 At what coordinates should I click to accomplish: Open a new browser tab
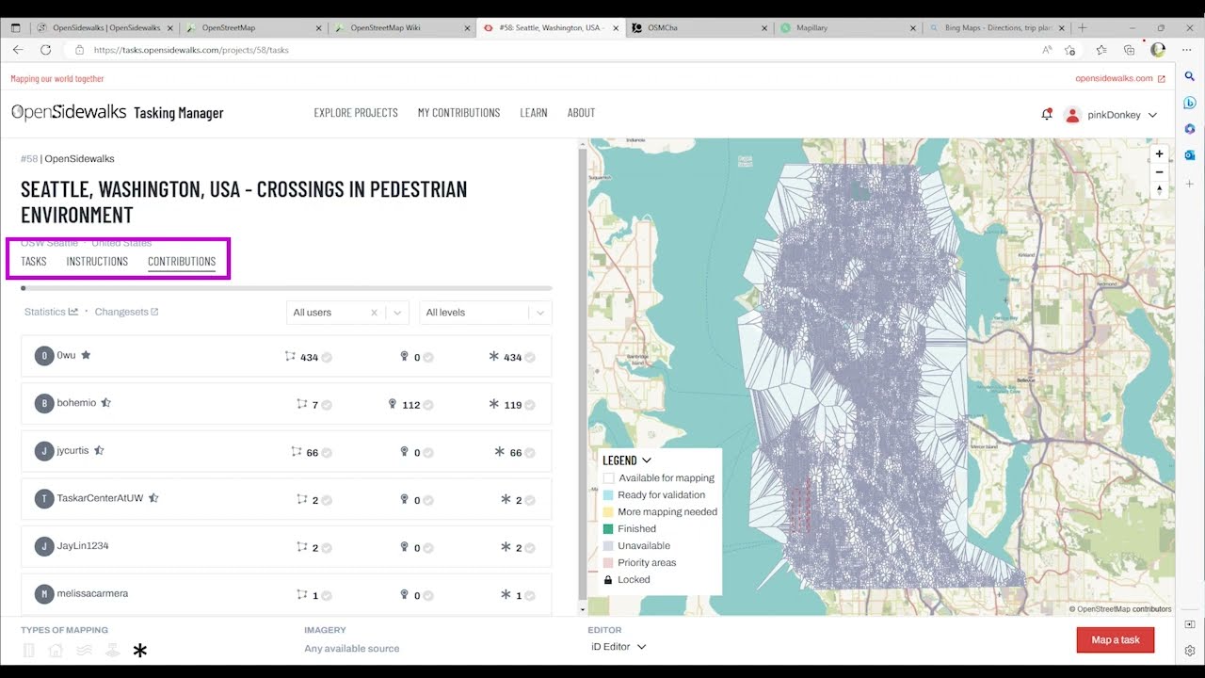click(x=1083, y=28)
